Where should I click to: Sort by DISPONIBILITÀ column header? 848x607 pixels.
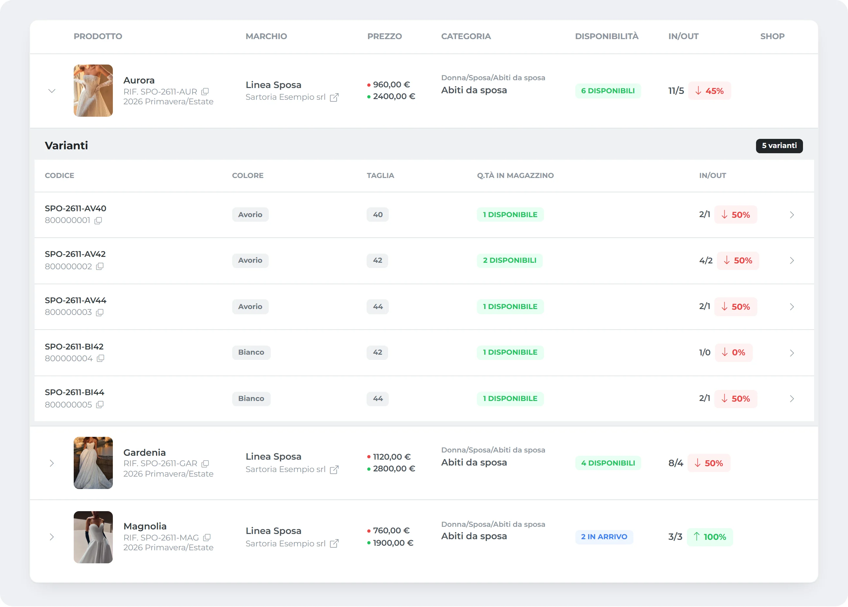click(606, 36)
